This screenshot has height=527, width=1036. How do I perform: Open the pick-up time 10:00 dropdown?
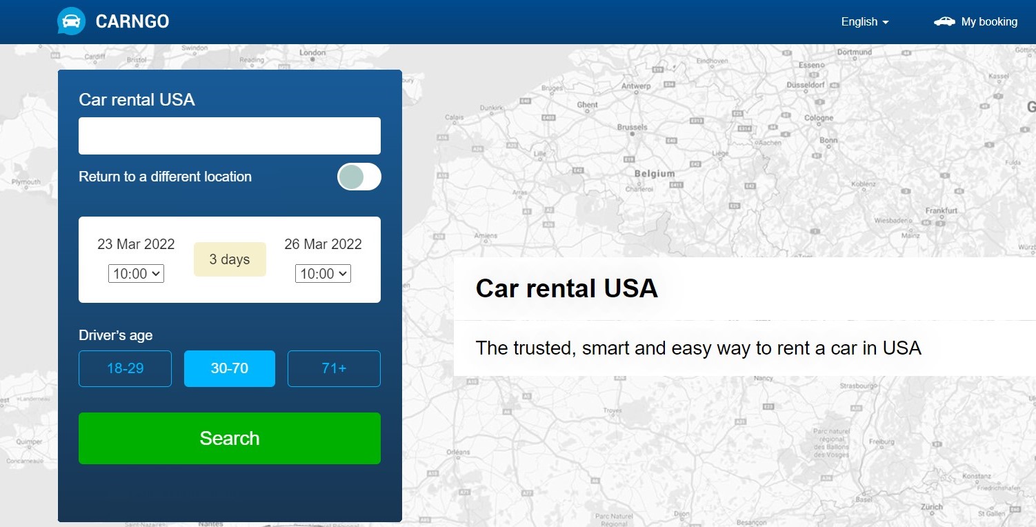tap(136, 274)
